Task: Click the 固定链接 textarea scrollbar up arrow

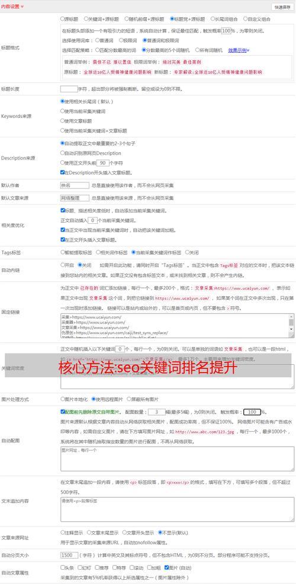Action: [x=291, y=317]
